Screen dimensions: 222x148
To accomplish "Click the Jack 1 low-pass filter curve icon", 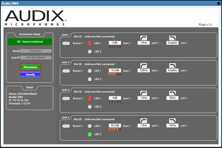I will (172, 38).
